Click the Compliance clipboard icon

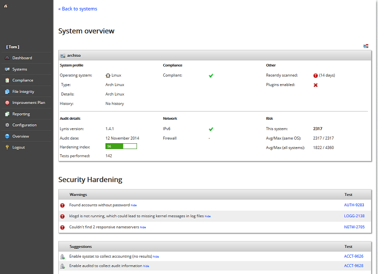coord(7,80)
